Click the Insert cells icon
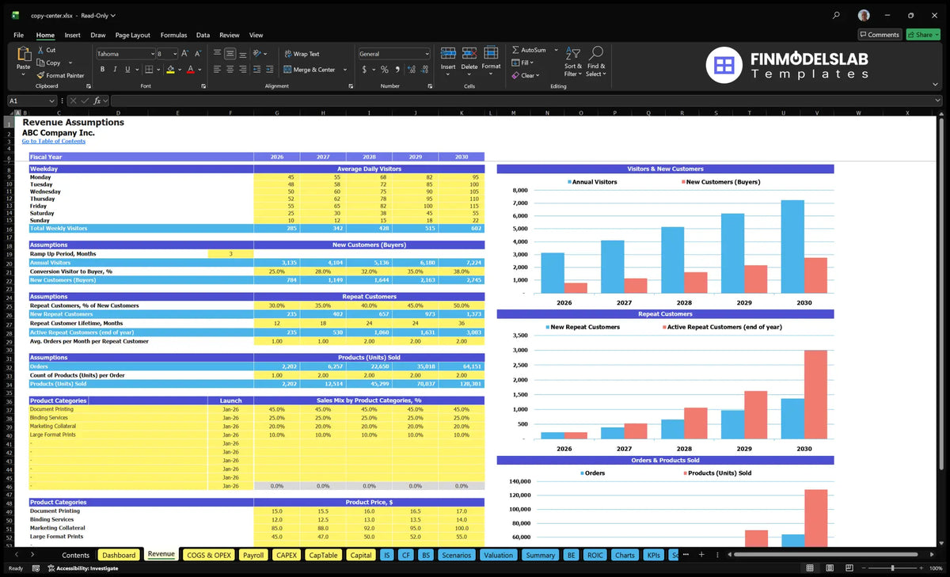 pos(448,54)
